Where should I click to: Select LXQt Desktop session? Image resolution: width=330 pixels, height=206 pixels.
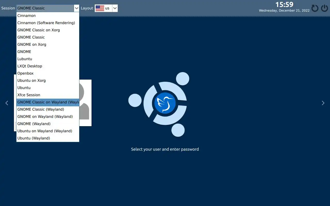[x=48, y=66]
